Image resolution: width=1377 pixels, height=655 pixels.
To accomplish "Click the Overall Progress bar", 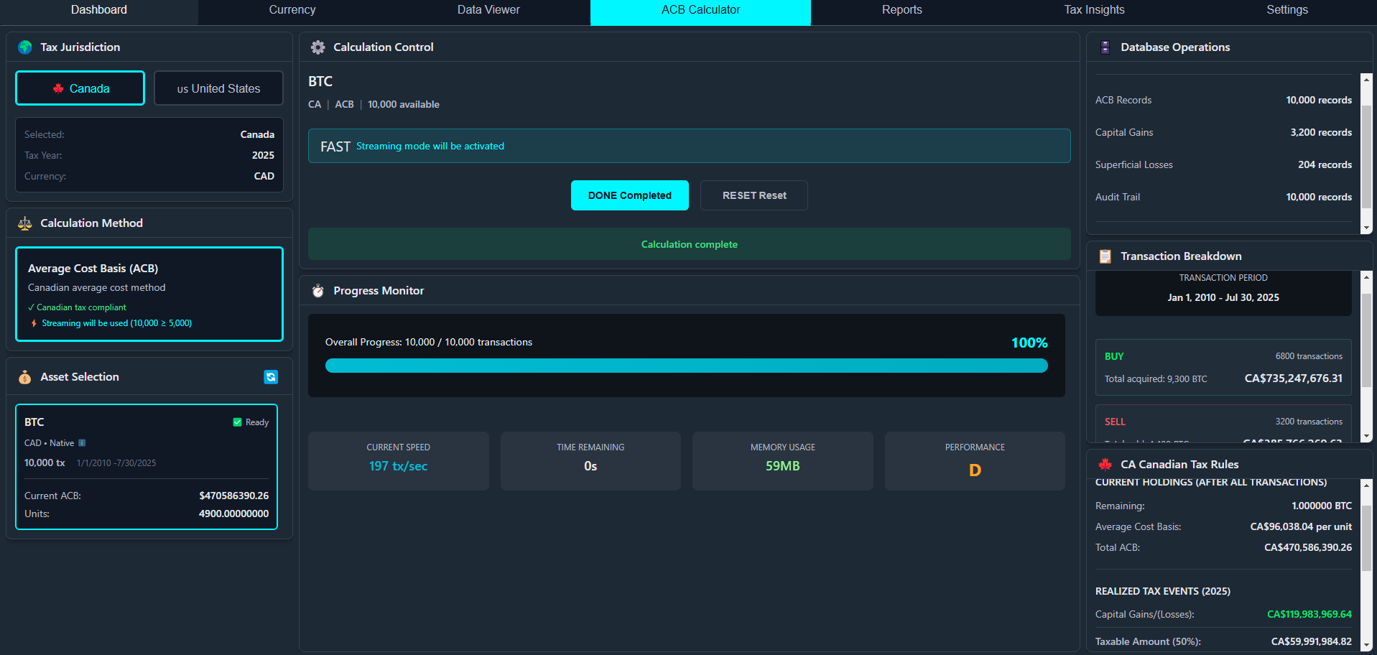I will click(x=686, y=365).
